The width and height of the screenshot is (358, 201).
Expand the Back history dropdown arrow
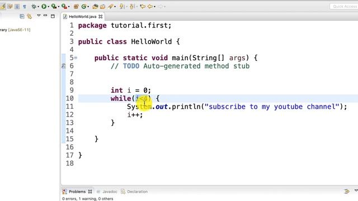(x=154, y=7)
